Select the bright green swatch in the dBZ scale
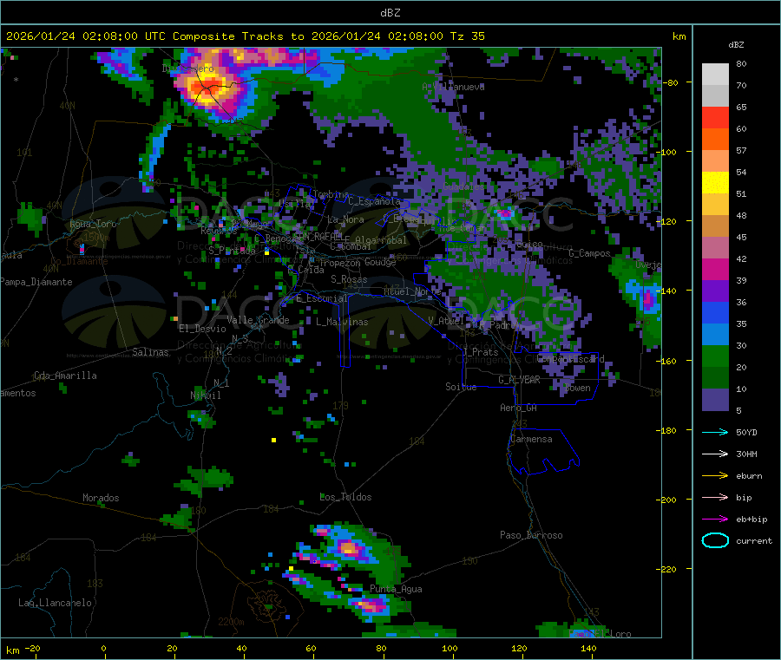 [x=715, y=356]
